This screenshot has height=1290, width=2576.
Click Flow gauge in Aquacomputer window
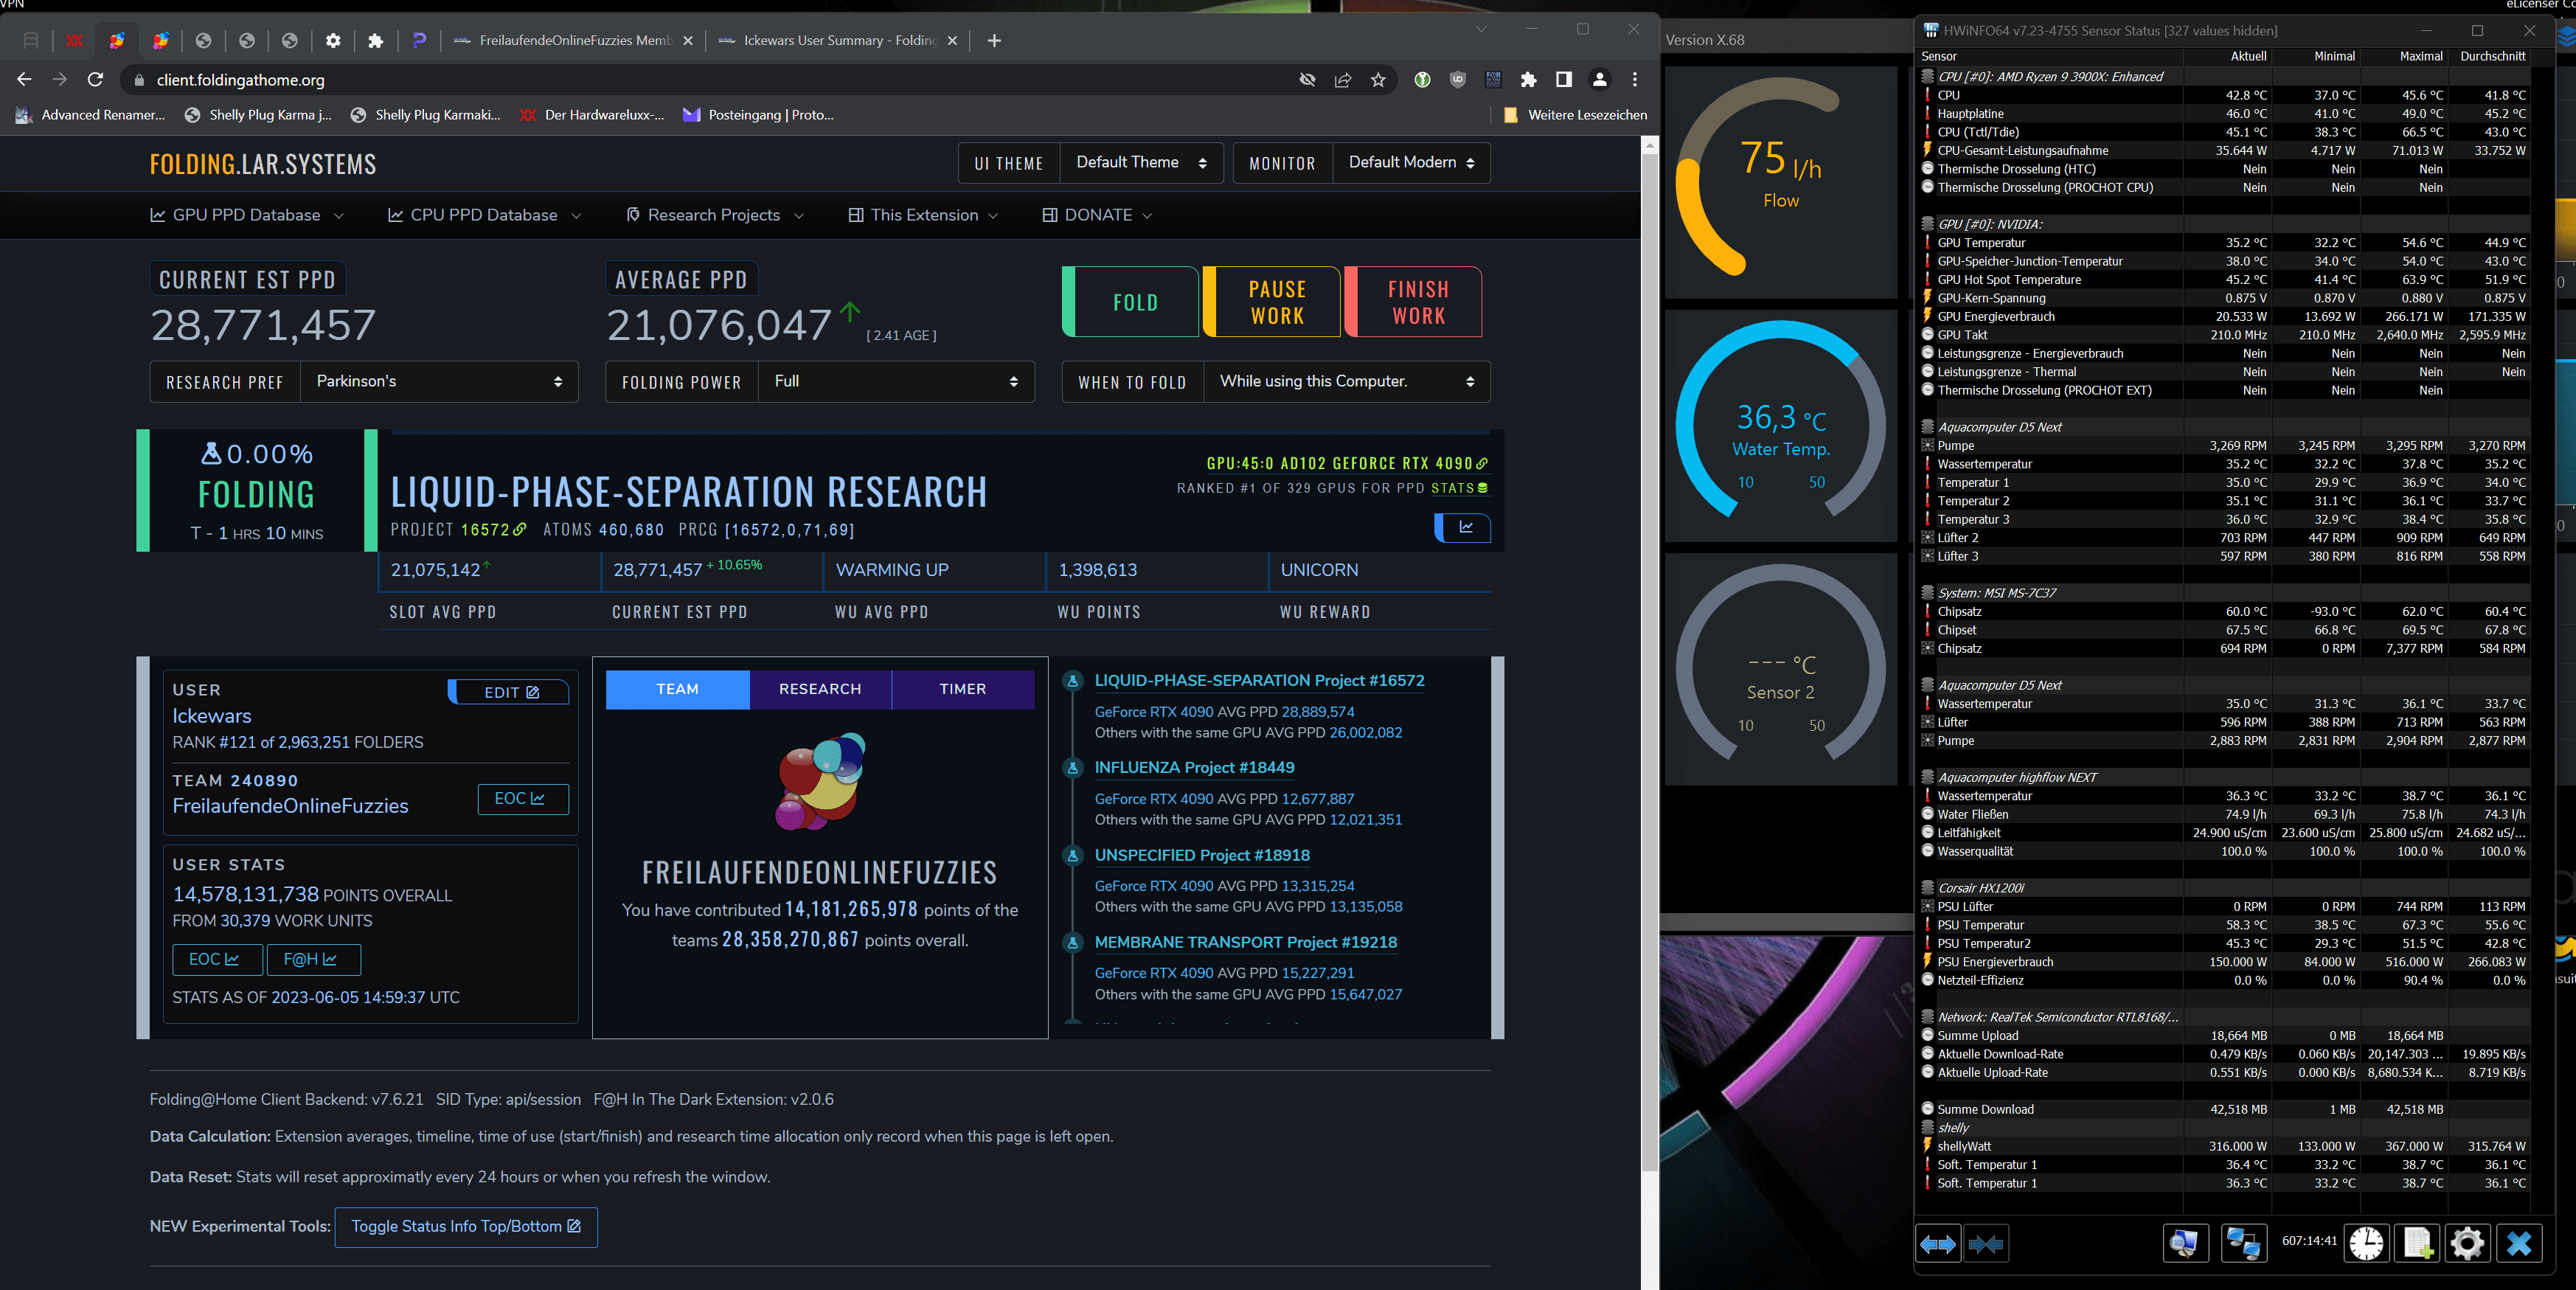(1780, 182)
